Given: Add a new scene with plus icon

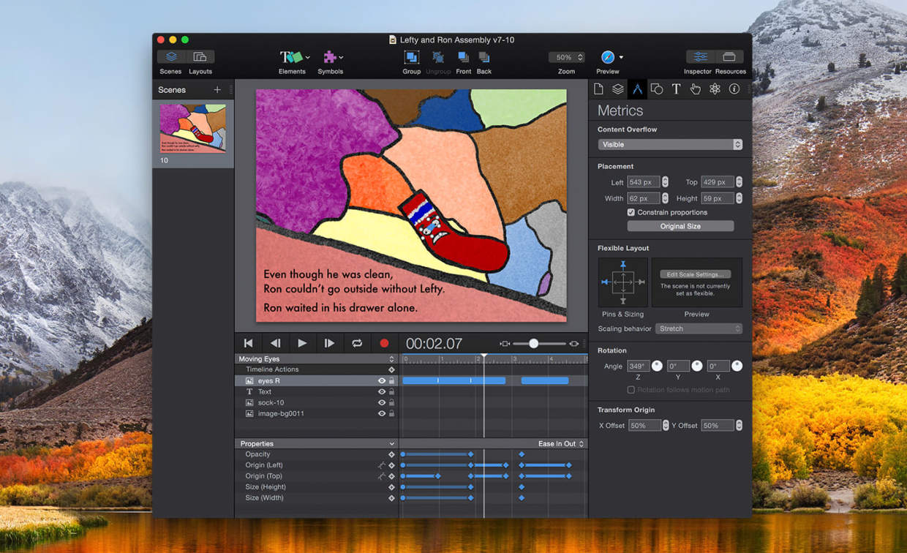Looking at the screenshot, I should pos(217,90).
